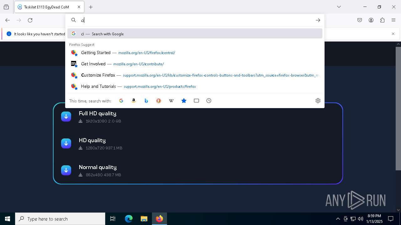Click the Normal quality link
The width and height of the screenshot is (401, 225).
[x=97, y=167]
